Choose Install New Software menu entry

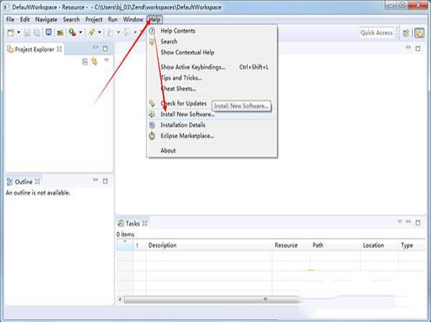187,114
